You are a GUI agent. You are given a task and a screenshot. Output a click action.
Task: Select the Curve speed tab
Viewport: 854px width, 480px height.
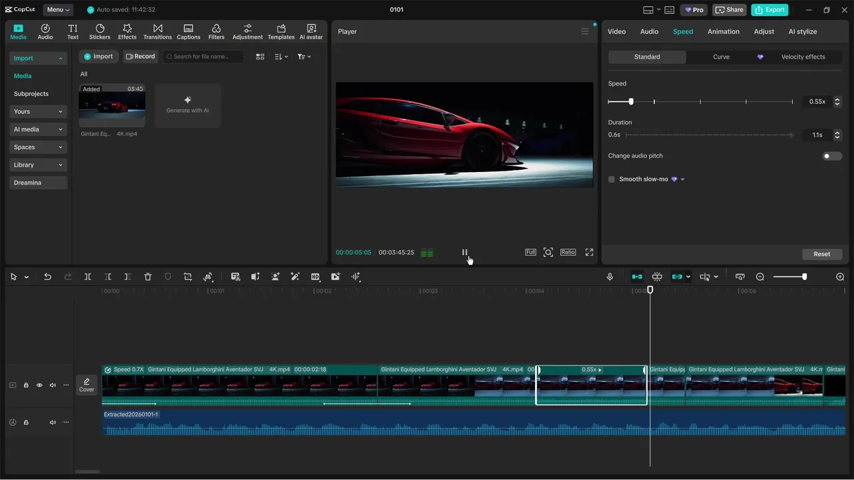click(x=721, y=57)
